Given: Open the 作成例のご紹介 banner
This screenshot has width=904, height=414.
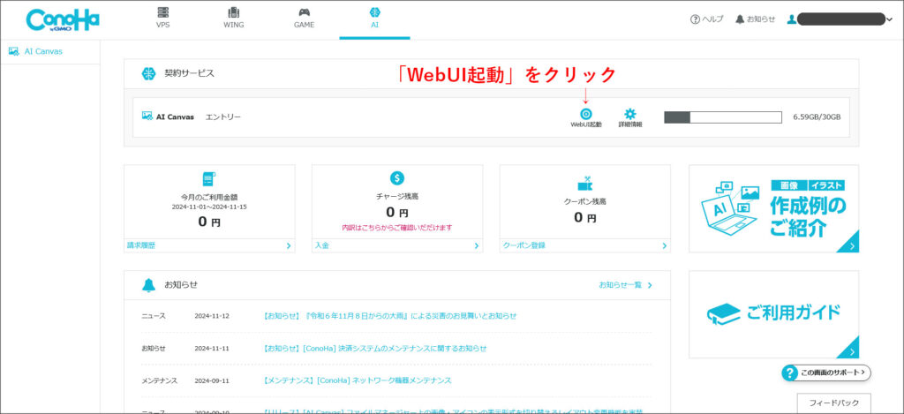Looking at the screenshot, I should pos(773,208).
